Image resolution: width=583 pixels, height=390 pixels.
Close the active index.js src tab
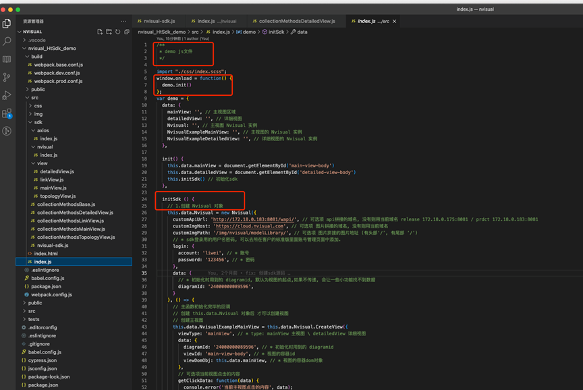point(395,22)
